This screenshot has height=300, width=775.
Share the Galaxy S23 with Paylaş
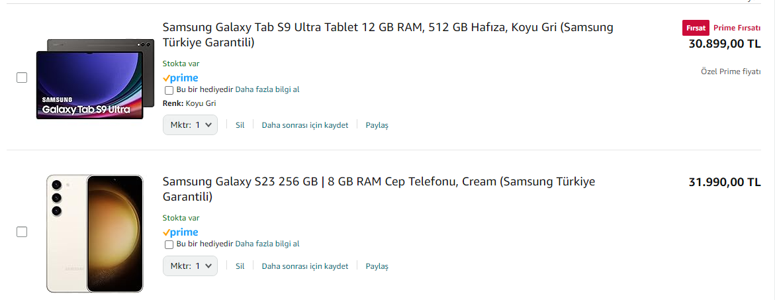(377, 266)
